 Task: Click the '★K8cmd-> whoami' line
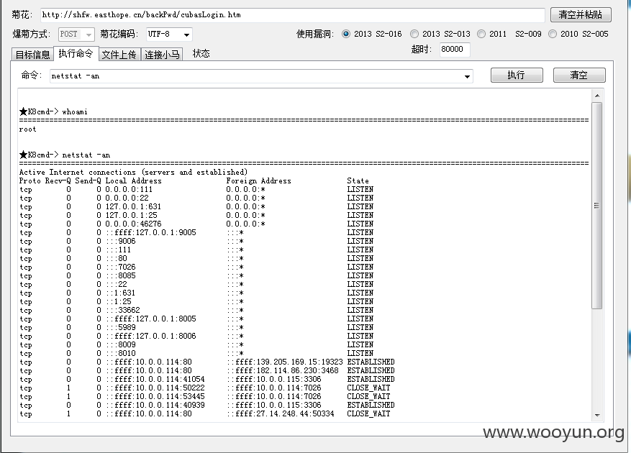tap(53, 112)
